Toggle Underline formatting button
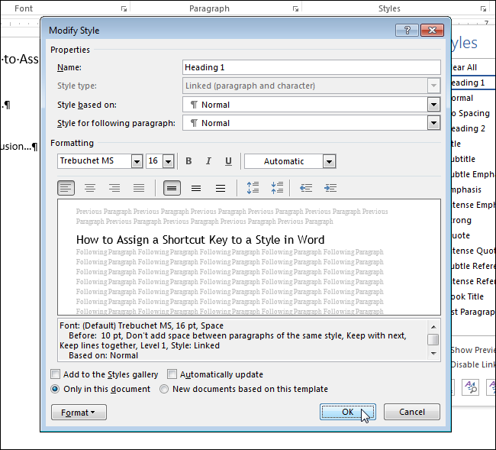The width and height of the screenshot is (496, 450). click(228, 161)
